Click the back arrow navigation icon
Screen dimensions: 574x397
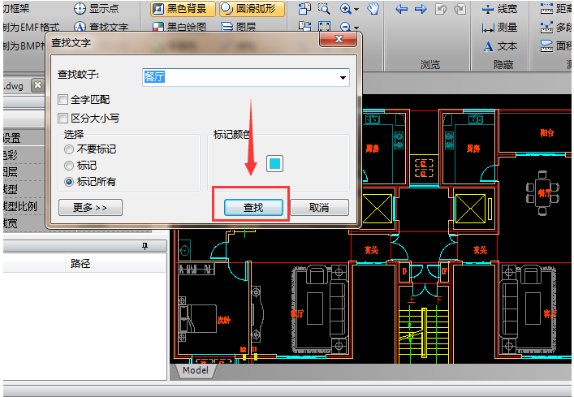coord(401,9)
